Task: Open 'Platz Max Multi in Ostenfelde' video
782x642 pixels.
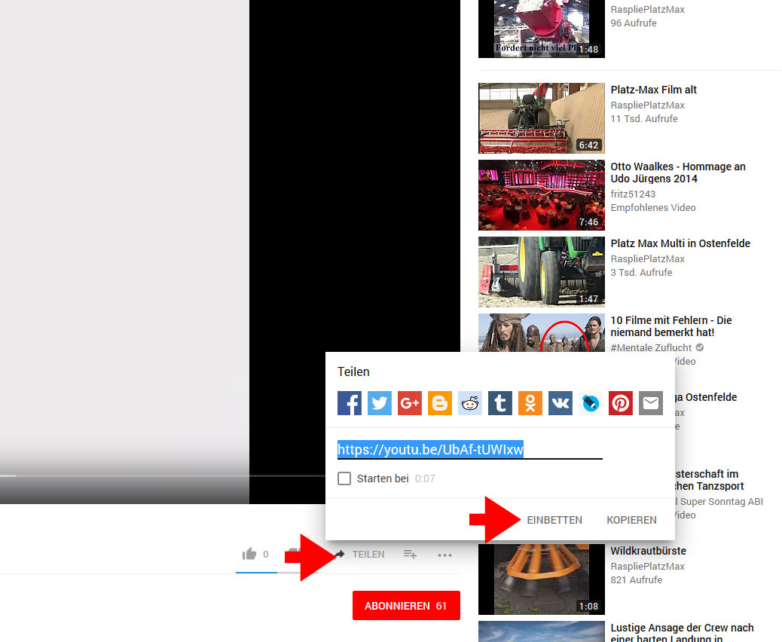Action: coord(680,243)
